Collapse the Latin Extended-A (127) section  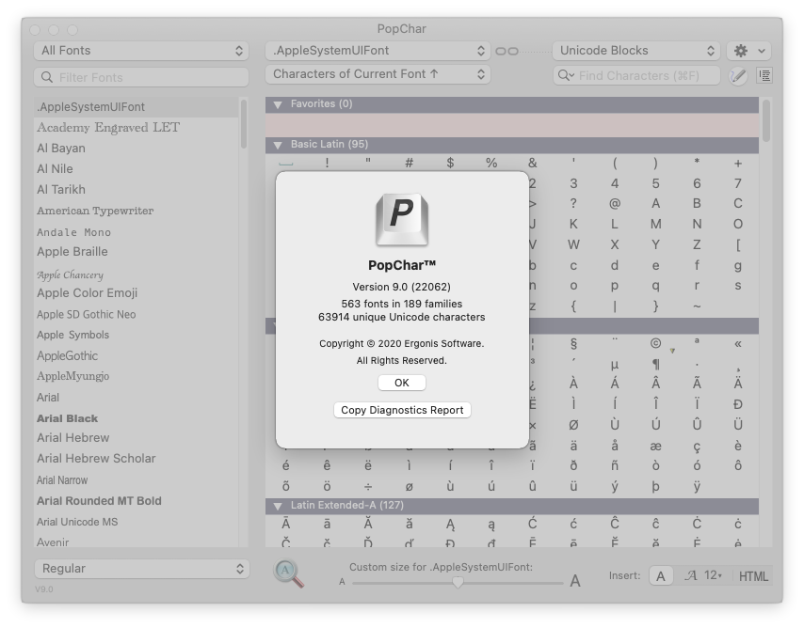278,506
